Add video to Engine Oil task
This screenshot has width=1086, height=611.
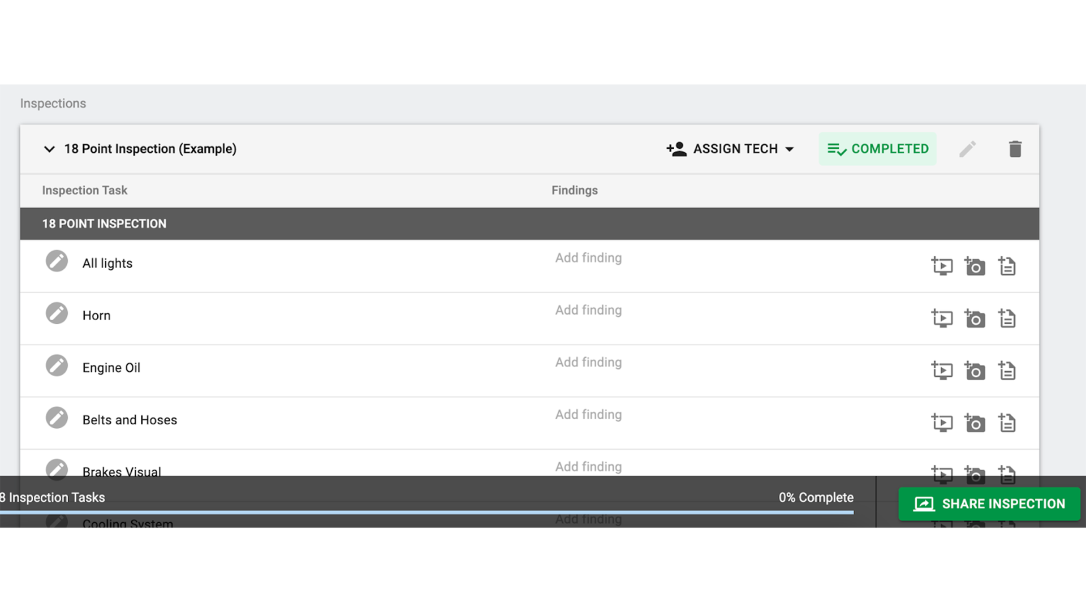coord(942,371)
